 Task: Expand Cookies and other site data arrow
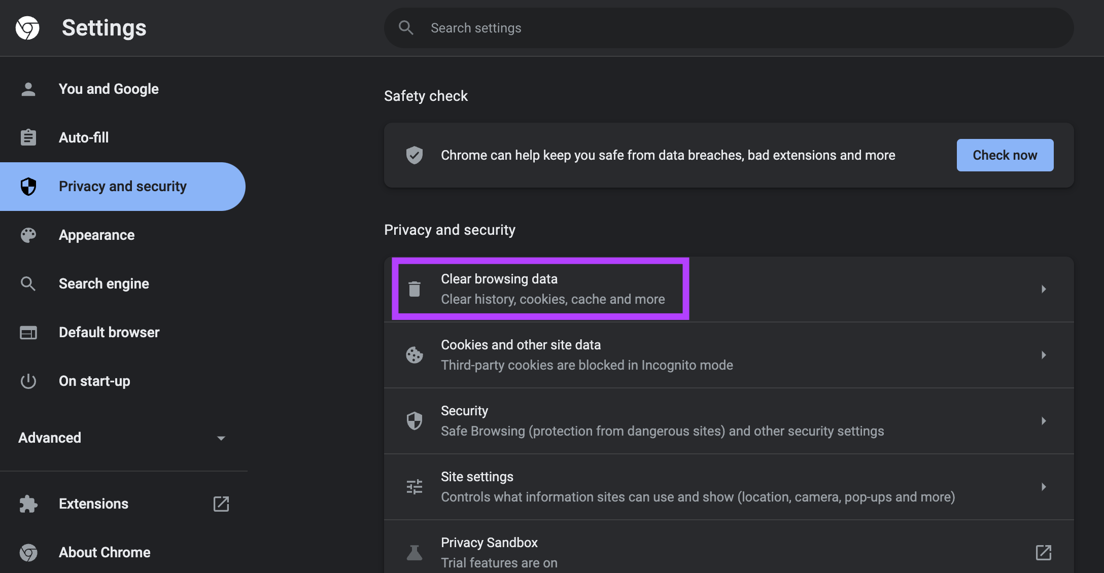pyautogui.click(x=1044, y=355)
